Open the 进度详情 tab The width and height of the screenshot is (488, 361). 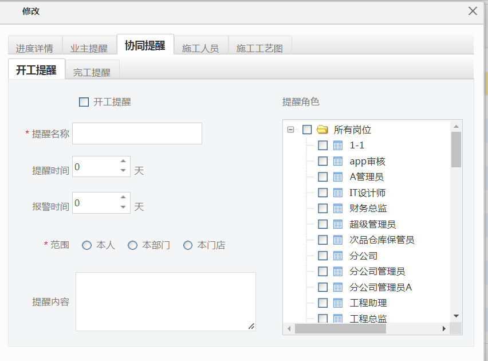pos(34,48)
